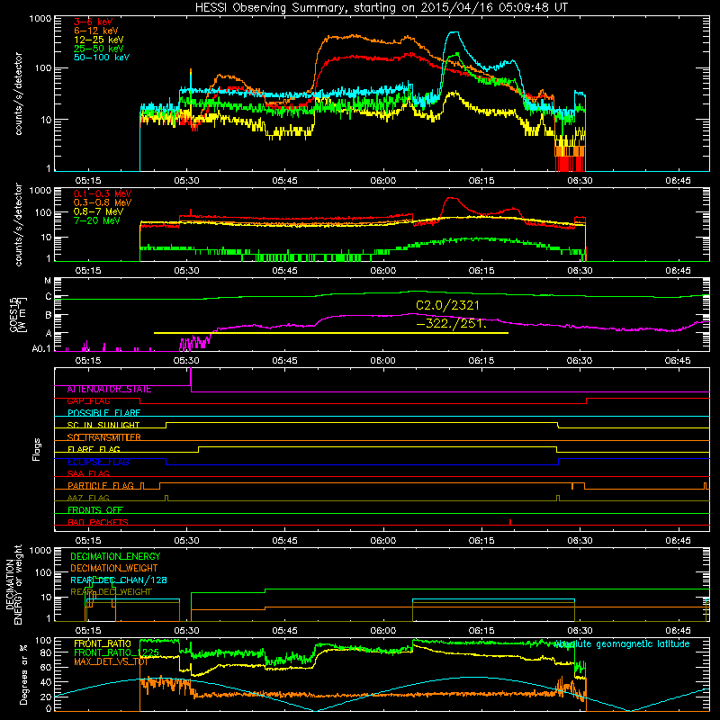Click the 05:30 tick label under GOES panel
Image resolution: width=720 pixels, height=720 pixels.
coord(186,361)
